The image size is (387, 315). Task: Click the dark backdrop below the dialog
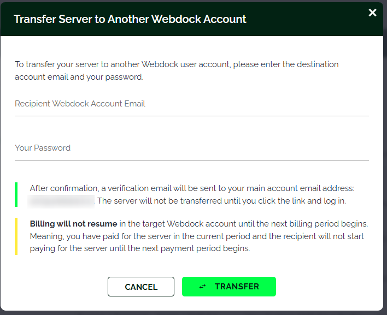click(193, 313)
